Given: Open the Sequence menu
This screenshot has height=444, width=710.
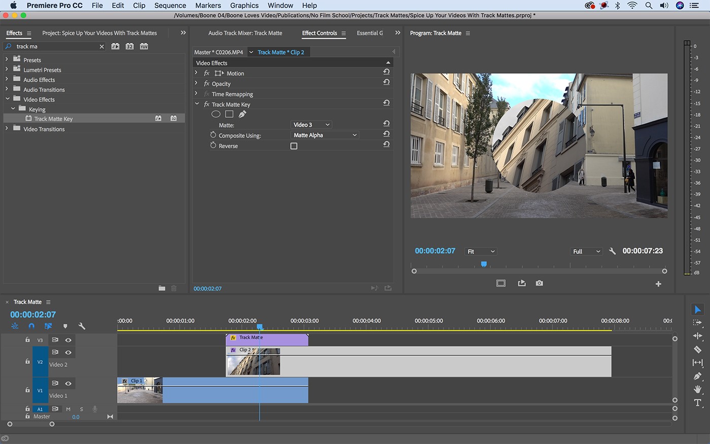Looking at the screenshot, I should point(170,6).
